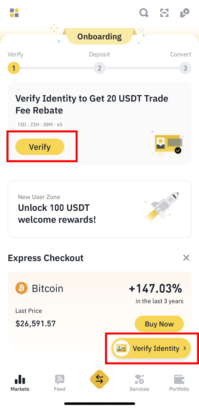
Task: Tap Buy Now for Bitcoin
Action: click(x=159, y=324)
